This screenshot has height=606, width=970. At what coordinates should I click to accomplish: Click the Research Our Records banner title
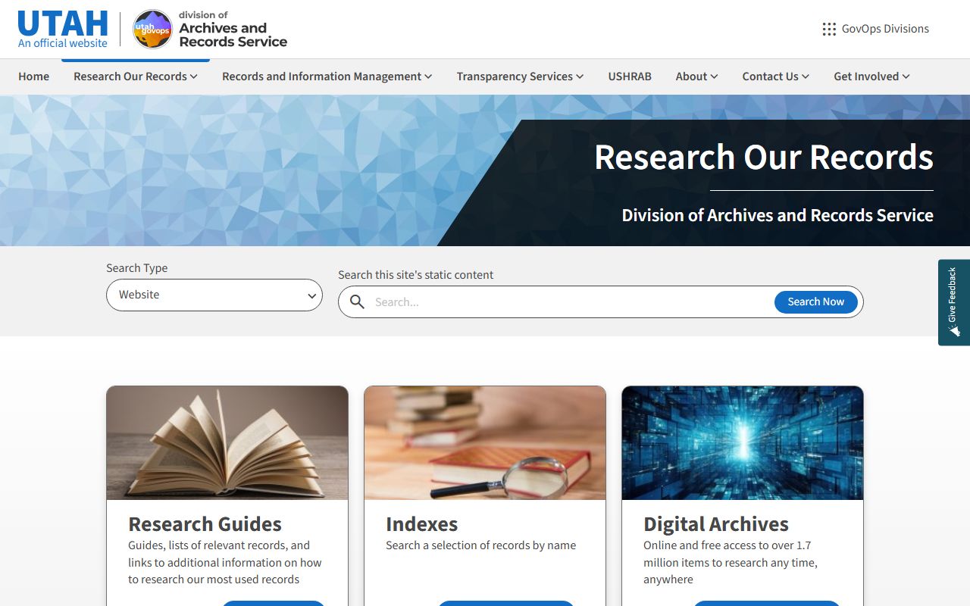(x=764, y=157)
